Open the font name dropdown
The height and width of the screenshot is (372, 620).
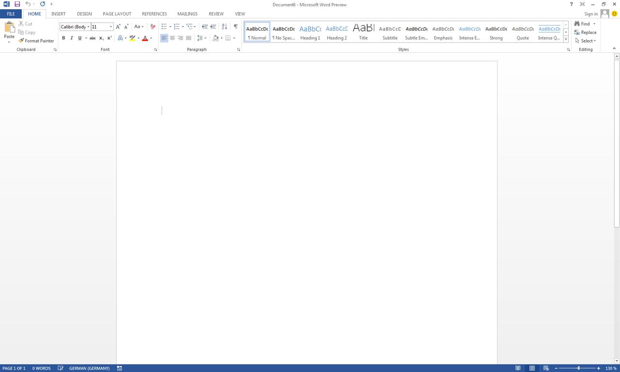click(89, 27)
